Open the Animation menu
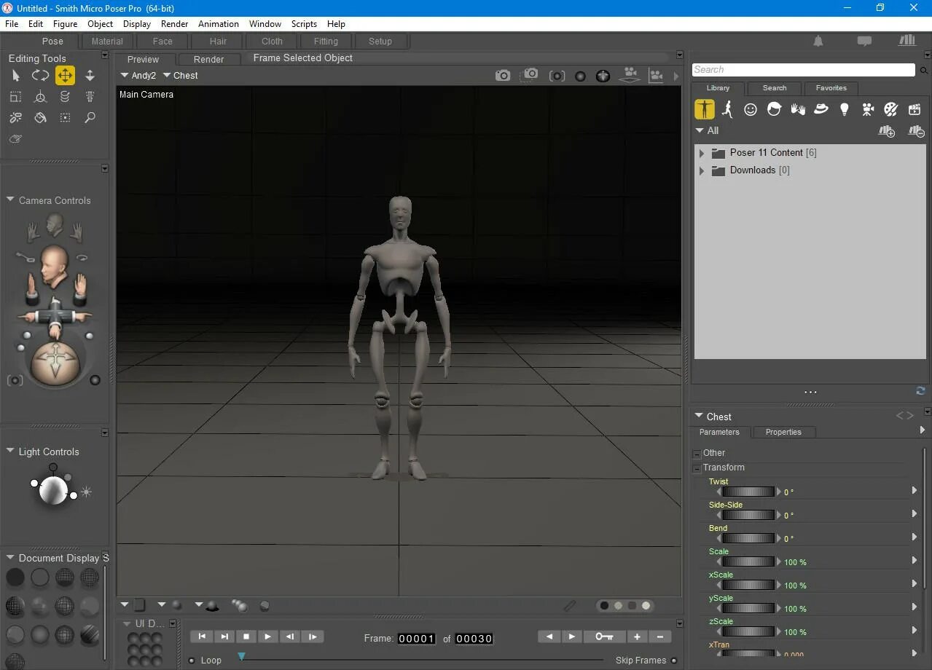Image resolution: width=932 pixels, height=670 pixels. [218, 23]
